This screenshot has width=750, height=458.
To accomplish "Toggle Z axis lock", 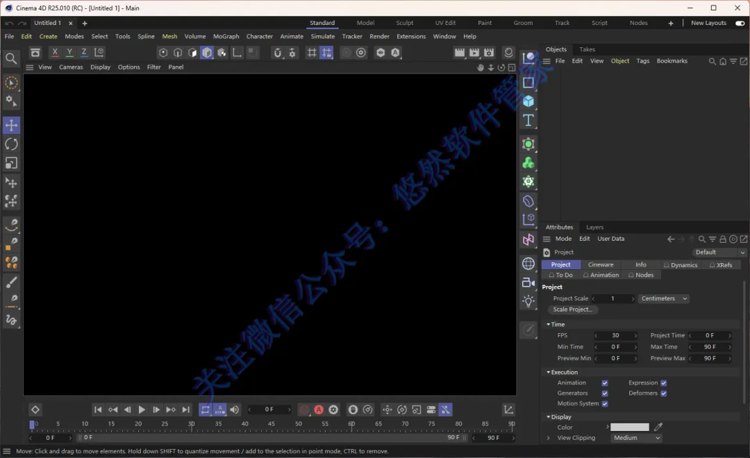I will pos(84,53).
